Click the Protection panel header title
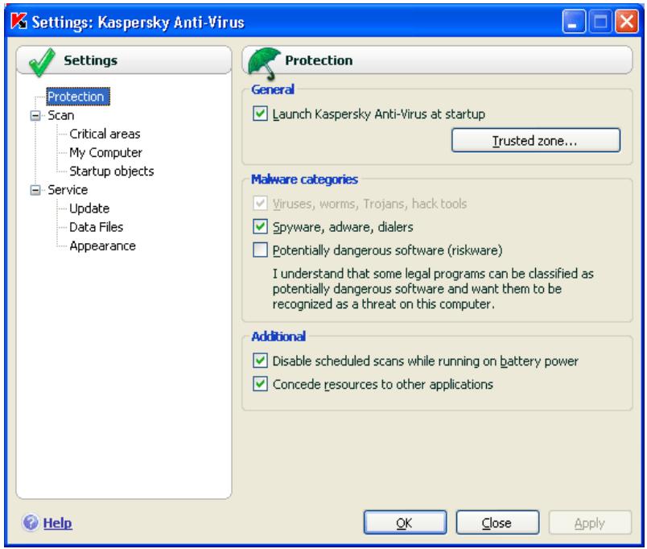This screenshot has width=647, height=549. tap(319, 60)
